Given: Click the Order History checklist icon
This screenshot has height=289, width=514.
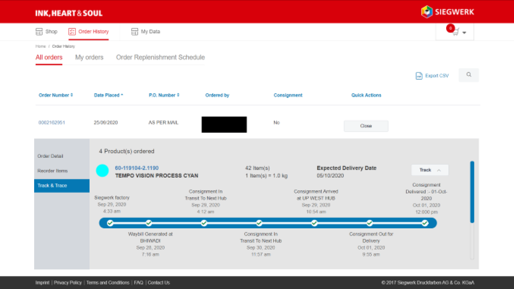Looking at the screenshot, I should 72,32.
